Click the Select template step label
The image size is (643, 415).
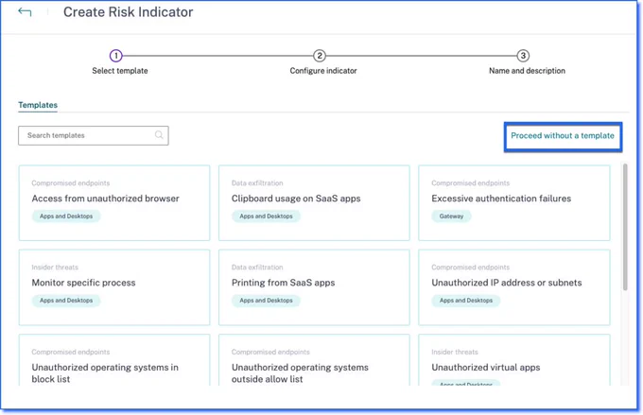point(120,71)
